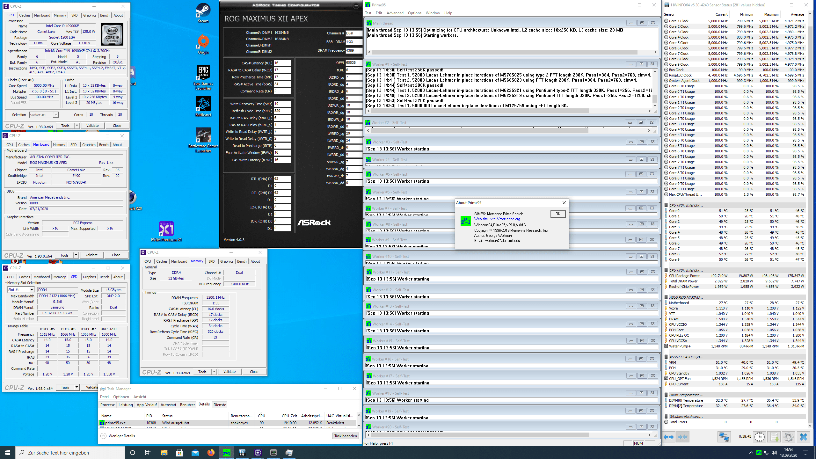Minimize the ASRock Timing Configurator
816x459 pixels.
click(x=356, y=5)
